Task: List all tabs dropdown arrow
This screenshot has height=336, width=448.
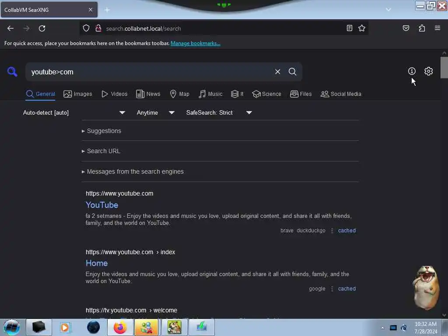Action: (388, 10)
